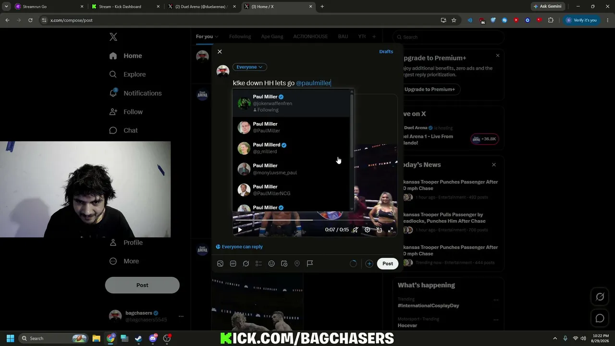Open the Windows Start menu
The image size is (615, 346).
pos(10,338)
